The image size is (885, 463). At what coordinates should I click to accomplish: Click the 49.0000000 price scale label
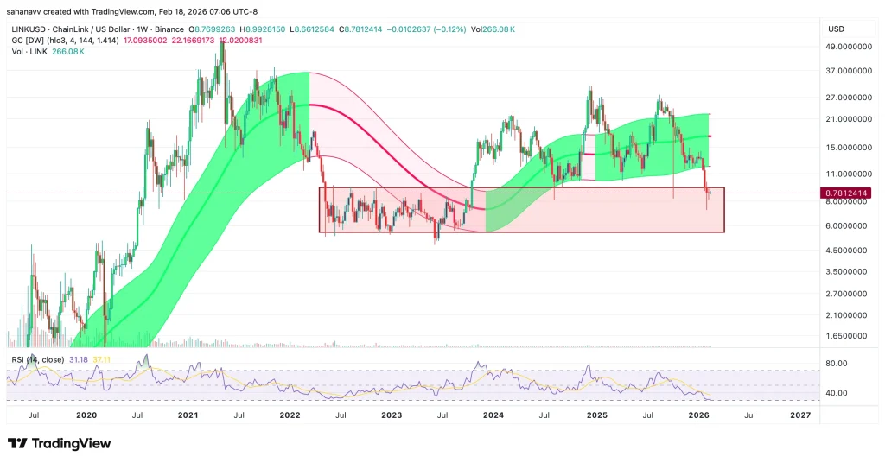click(x=850, y=47)
